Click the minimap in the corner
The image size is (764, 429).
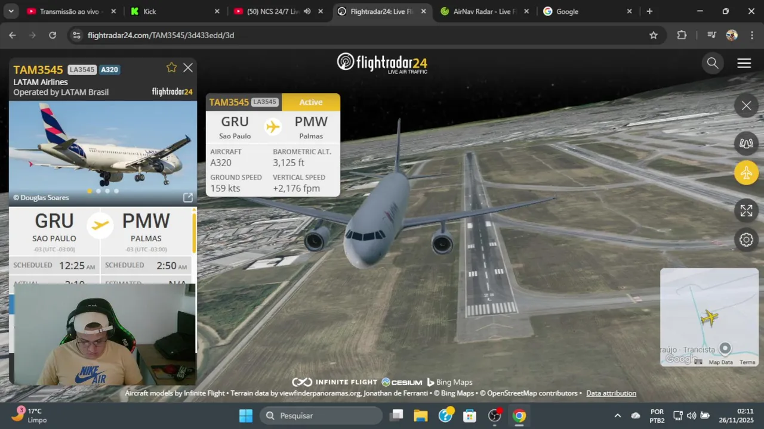pos(709,316)
